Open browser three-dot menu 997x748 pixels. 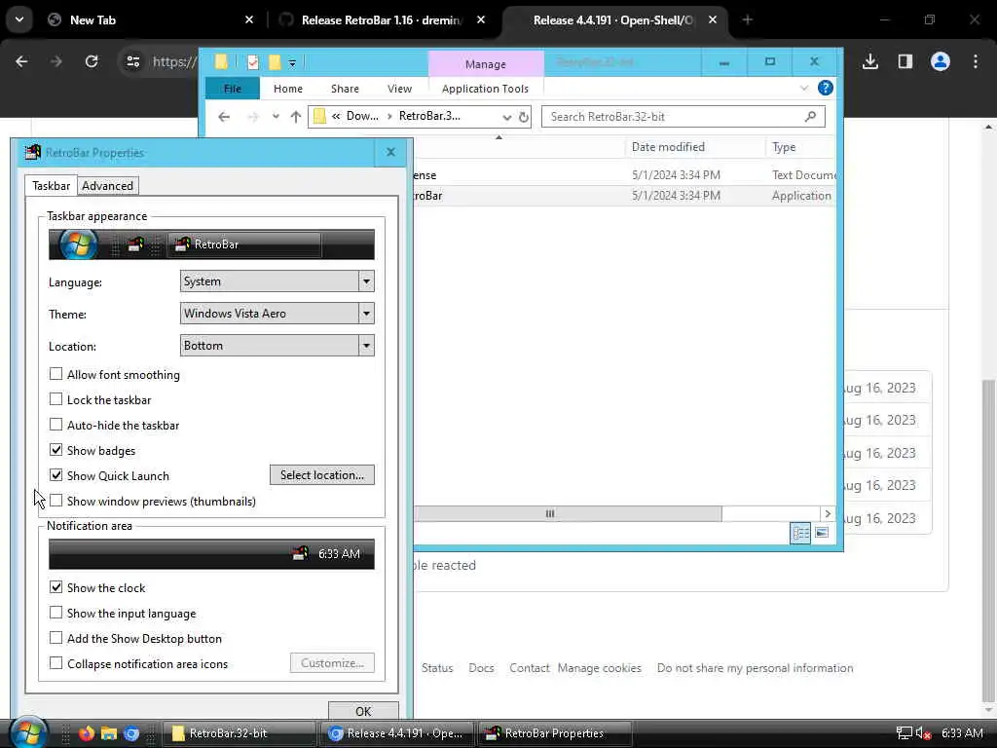[976, 61]
